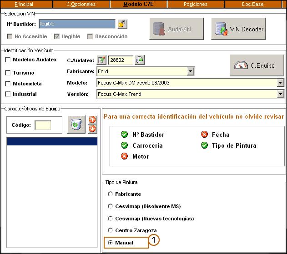Viewport: 287px width, 254px height.
Task: Click the recycle bin icon beside Código
Action: tap(76, 125)
